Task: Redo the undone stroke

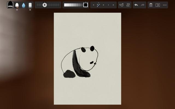Action: tap(142, 5)
